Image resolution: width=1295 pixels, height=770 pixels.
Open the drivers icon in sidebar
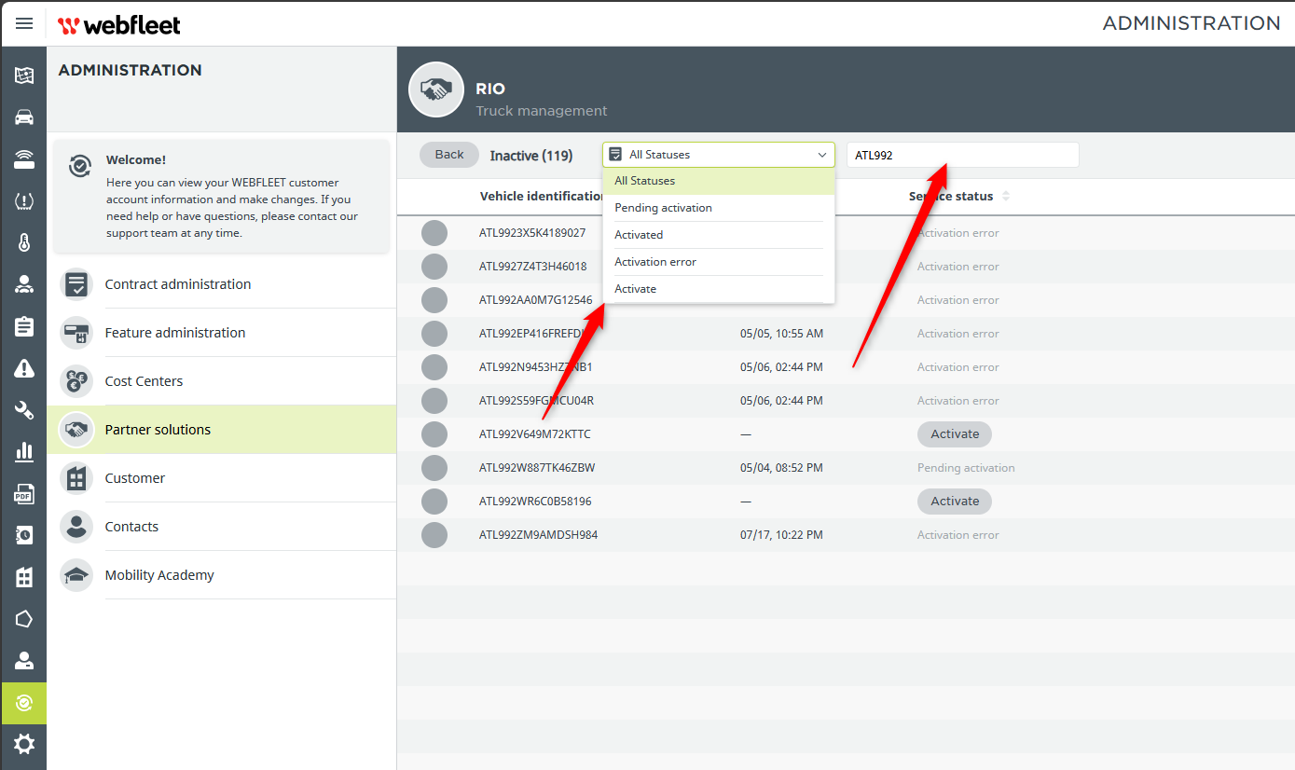pyautogui.click(x=24, y=285)
